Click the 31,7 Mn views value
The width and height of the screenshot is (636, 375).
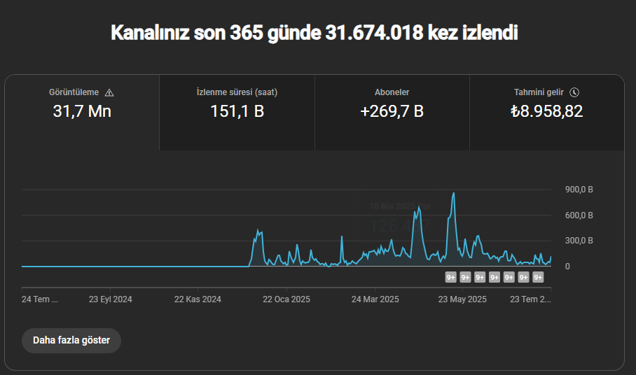click(82, 111)
